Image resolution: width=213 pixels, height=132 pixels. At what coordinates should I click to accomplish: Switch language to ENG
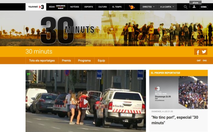point(205,61)
